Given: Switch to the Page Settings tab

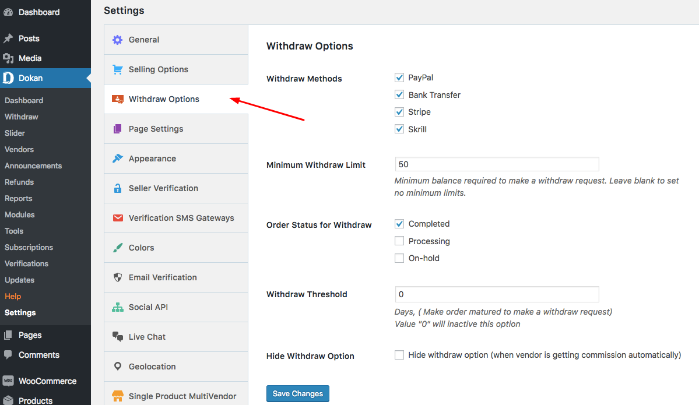Looking at the screenshot, I should click(x=176, y=129).
